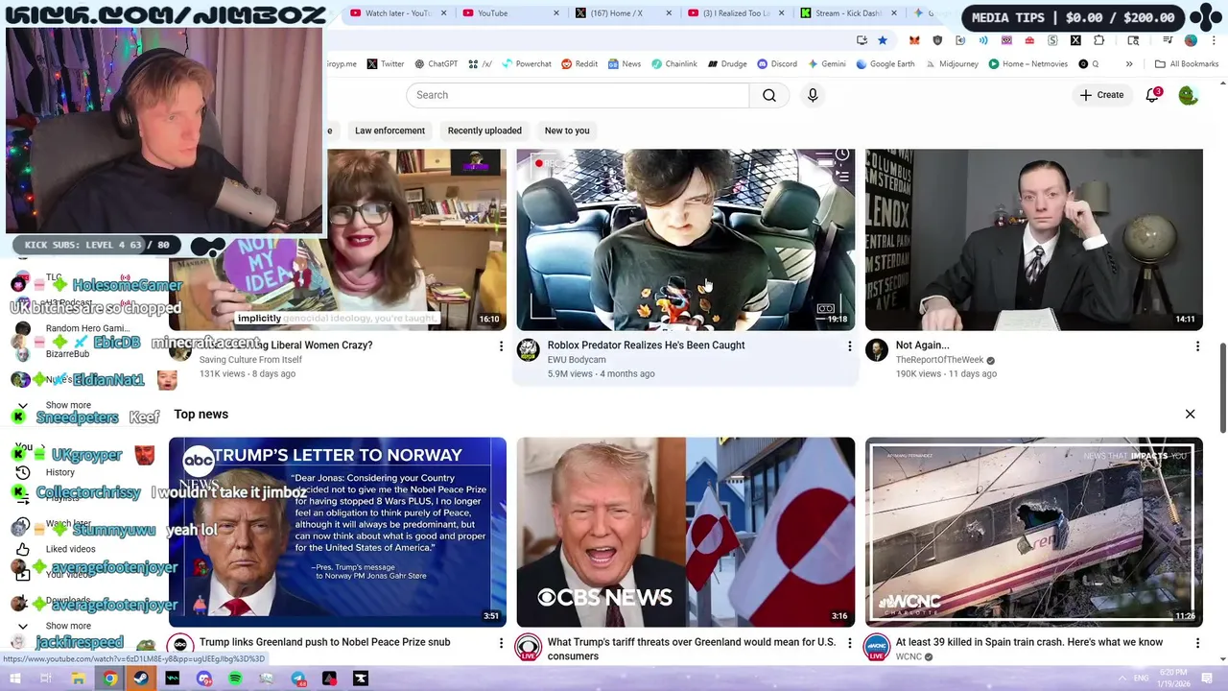Open TheReportOfTheWeek Not Again thumbnail
Image resolution: width=1228 pixels, height=691 pixels.
(x=1033, y=240)
